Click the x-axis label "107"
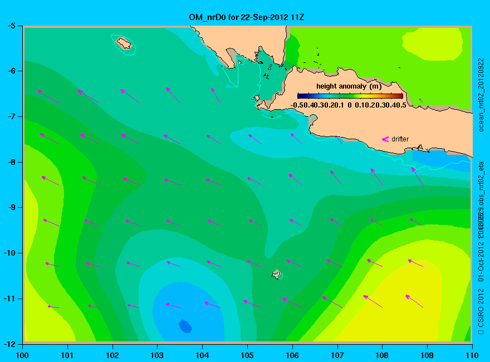 pos(337,355)
